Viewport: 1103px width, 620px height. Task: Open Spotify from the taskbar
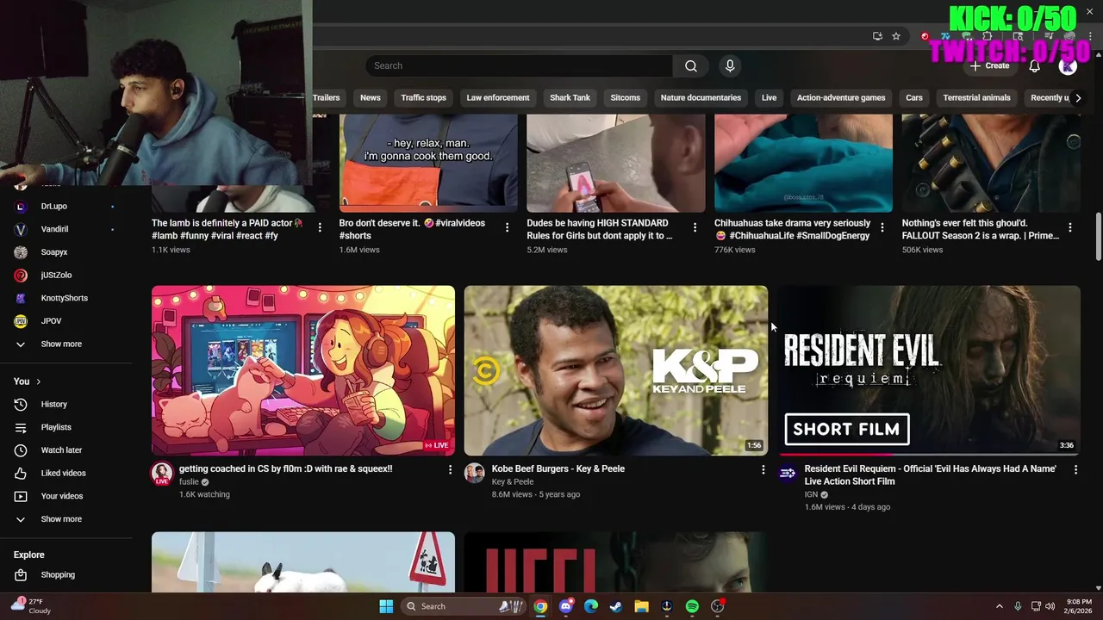[692, 606]
